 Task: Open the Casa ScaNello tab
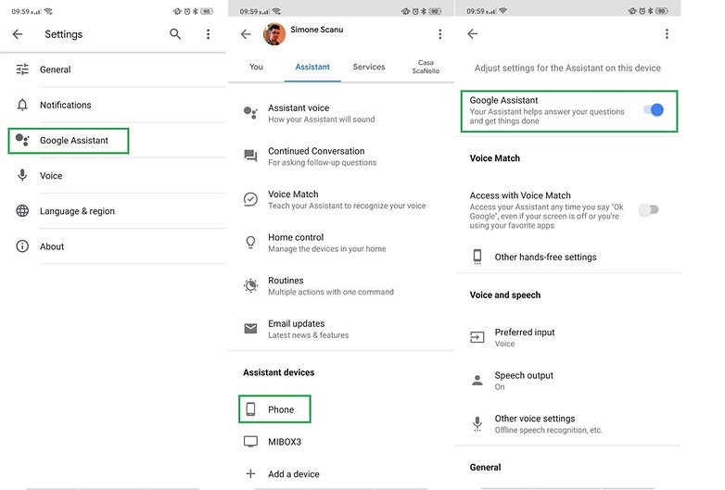[426, 67]
